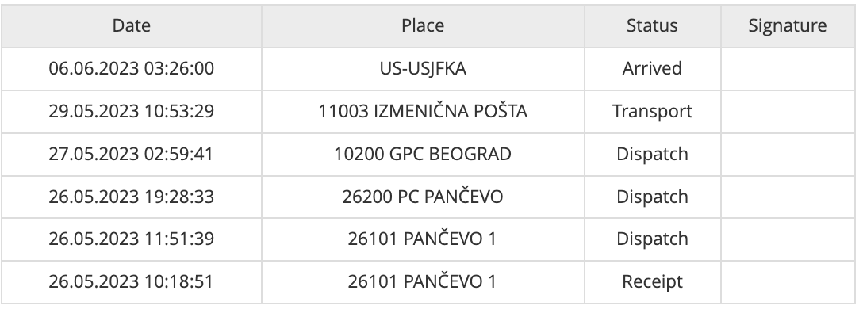Select the 27.05.2023 02:59:41 date cell
Image resolution: width=863 pixels, height=325 pixels.
pyautogui.click(x=132, y=155)
